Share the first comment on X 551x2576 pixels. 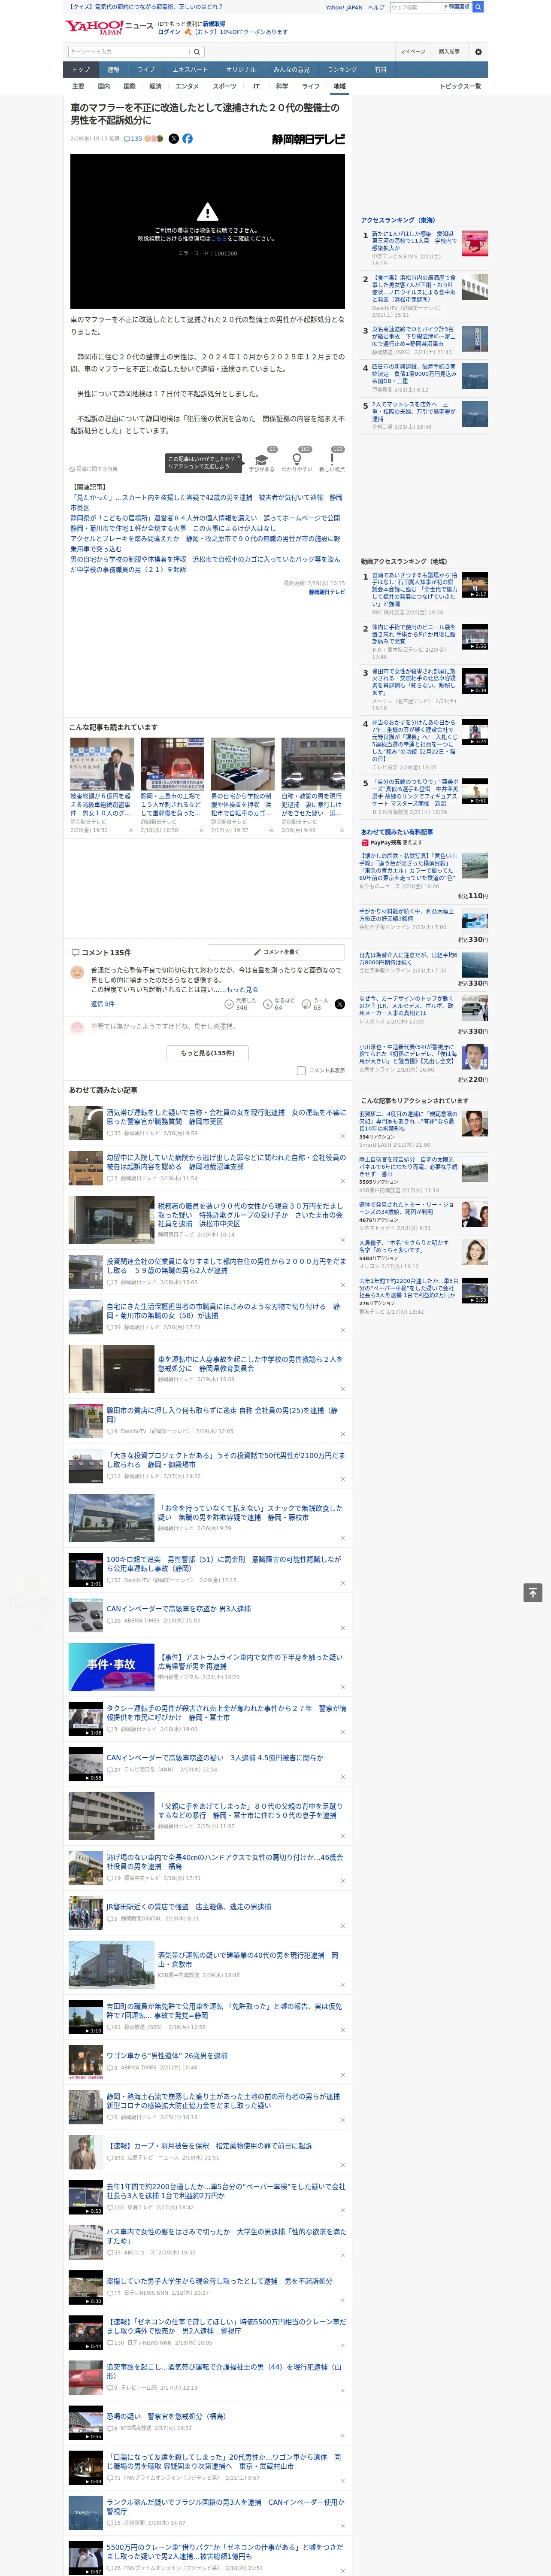339,1004
